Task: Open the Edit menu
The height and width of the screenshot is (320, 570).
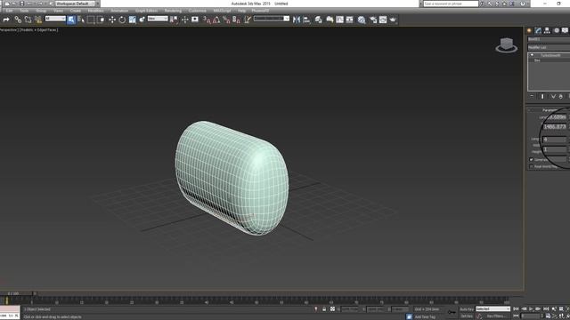Action: point(9,11)
